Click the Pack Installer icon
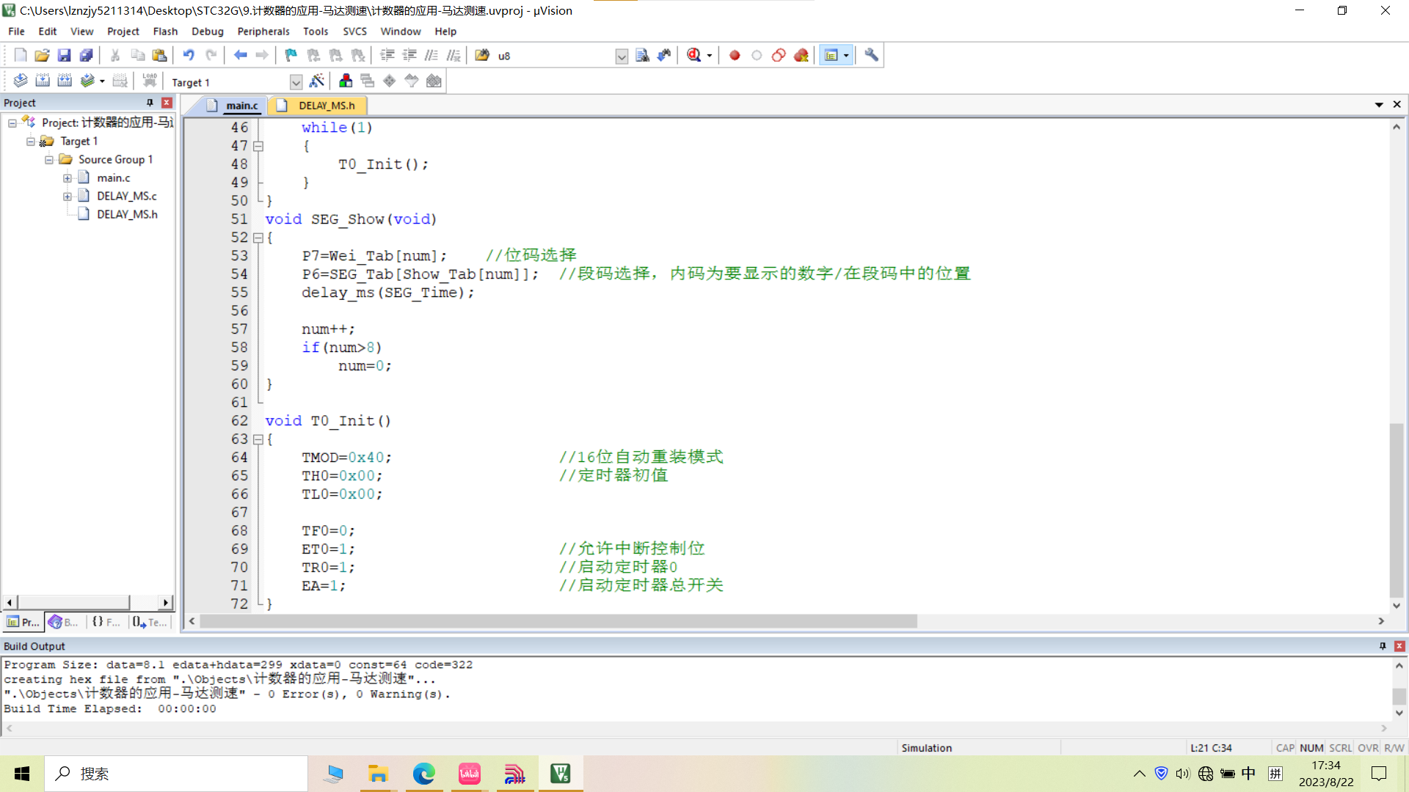This screenshot has height=792, width=1409. pyautogui.click(x=434, y=81)
